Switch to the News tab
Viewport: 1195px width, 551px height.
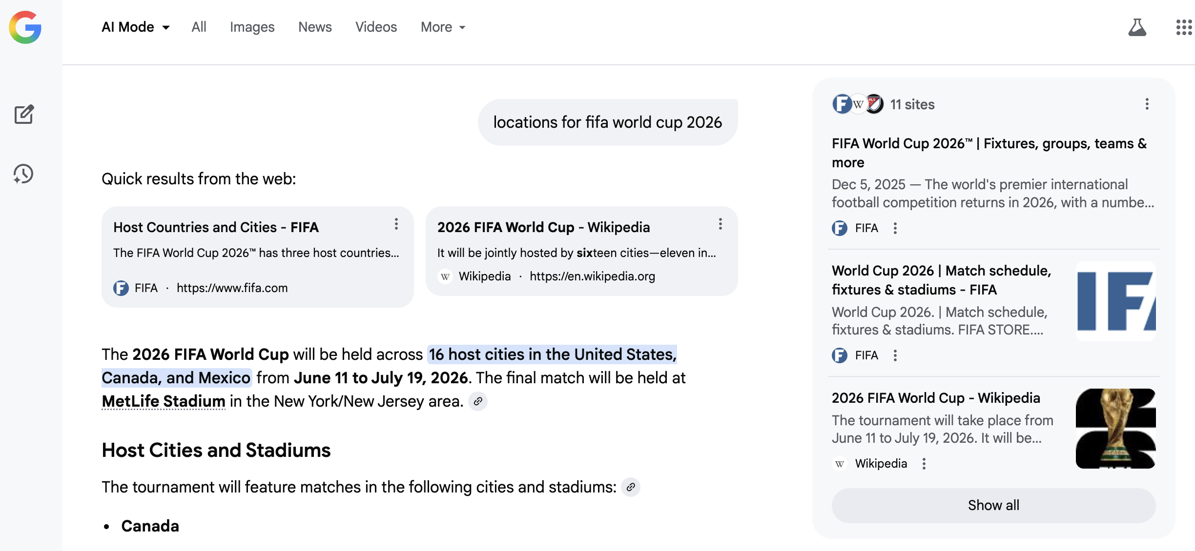click(x=315, y=27)
